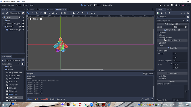Screen dimensions: 191x107
Task: Toggle visibility of Area2D node
Action: tap(23, 26)
